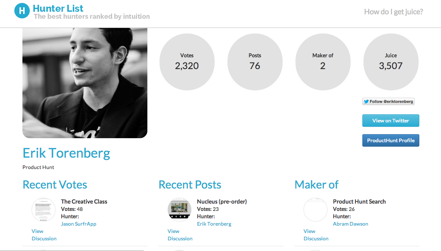This screenshot has width=441, height=251.
Task: Open hunter Jason SurfrApp's profile link
Action: click(79, 224)
